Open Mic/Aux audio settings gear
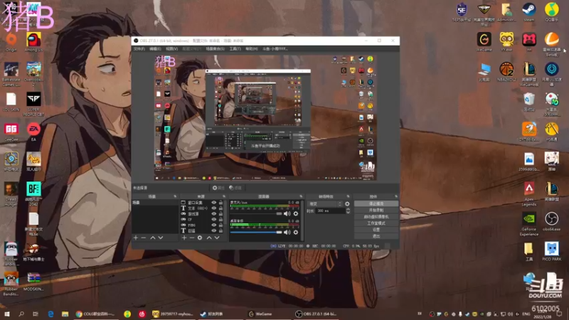569x320 pixels. coord(296,214)
